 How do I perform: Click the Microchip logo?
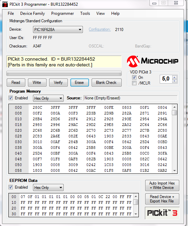153,61
